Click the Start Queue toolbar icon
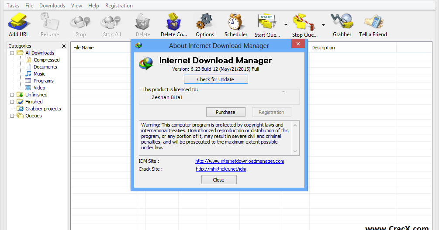439x230 pixels. 267,21
